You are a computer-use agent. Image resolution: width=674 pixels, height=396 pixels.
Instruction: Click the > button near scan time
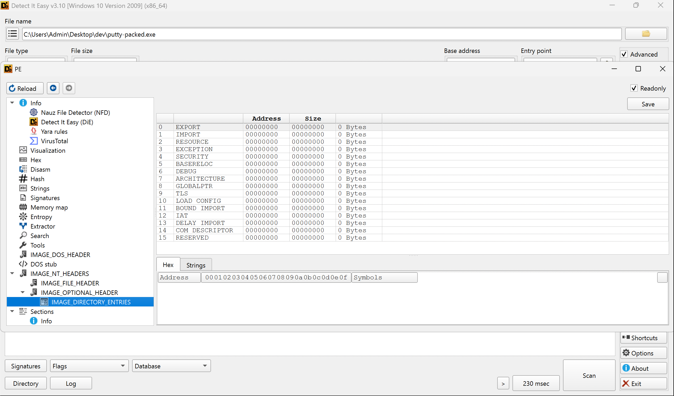point(503,384)
